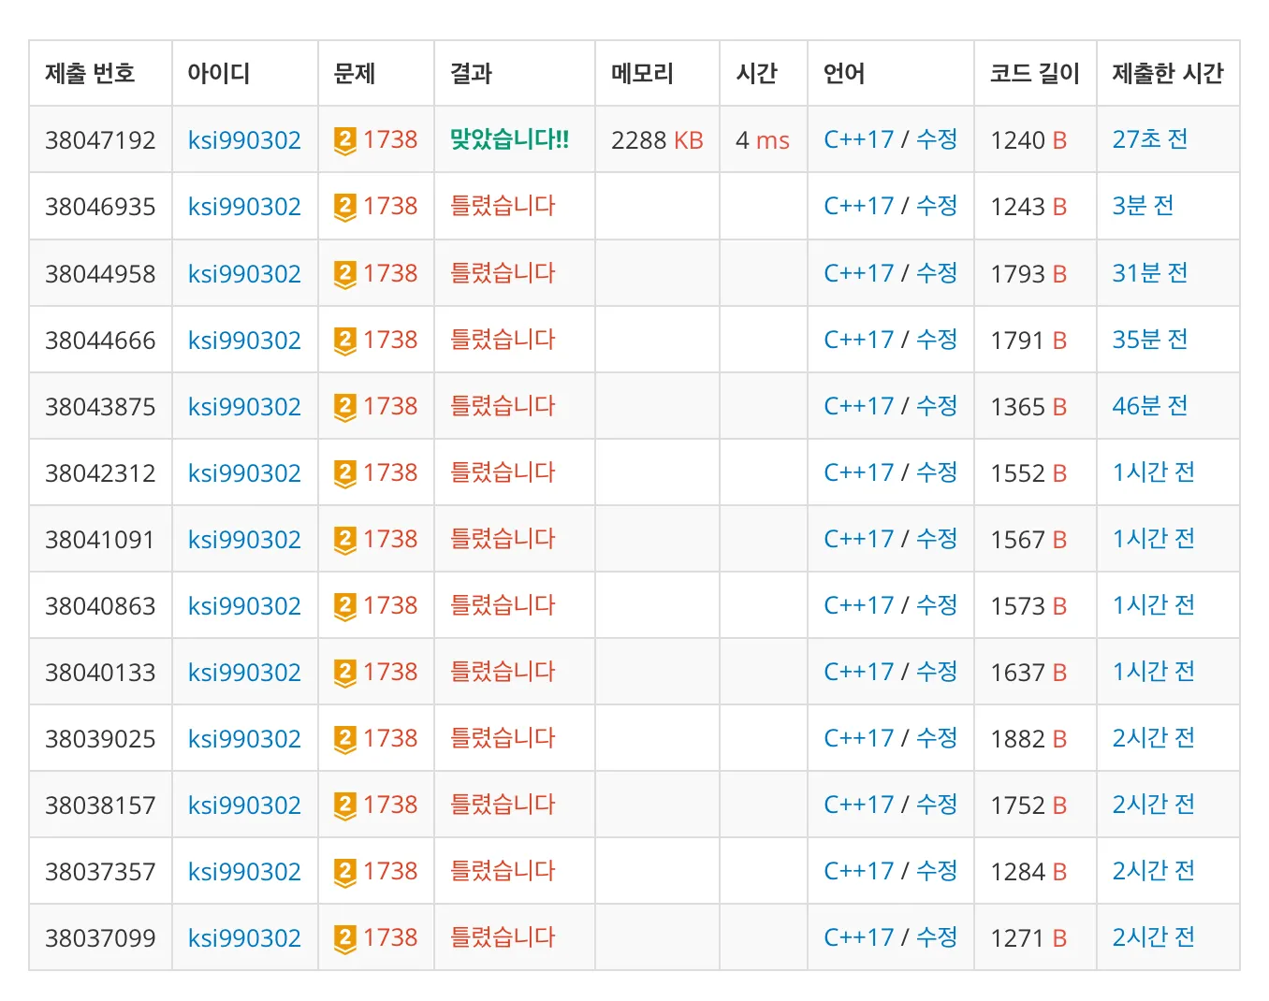
Task: Click the '4 ms' time value
Action: [763, 140]
